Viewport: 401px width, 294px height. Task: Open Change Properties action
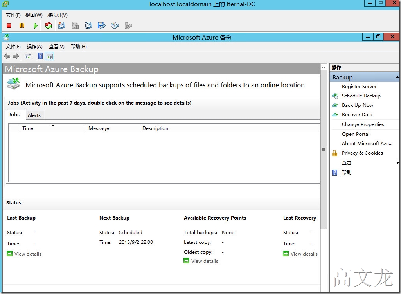[363, 124]
